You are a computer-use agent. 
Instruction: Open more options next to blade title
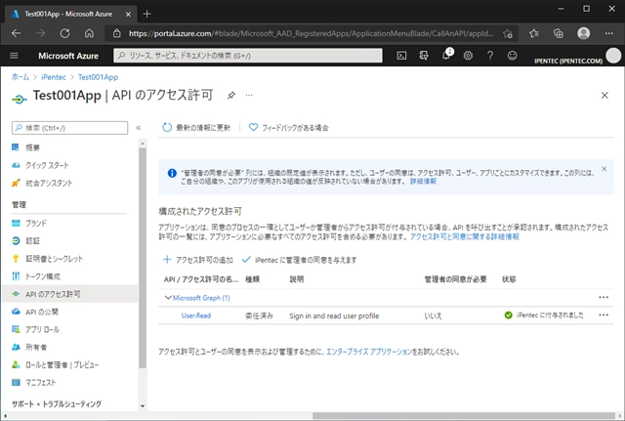[249, 96]
